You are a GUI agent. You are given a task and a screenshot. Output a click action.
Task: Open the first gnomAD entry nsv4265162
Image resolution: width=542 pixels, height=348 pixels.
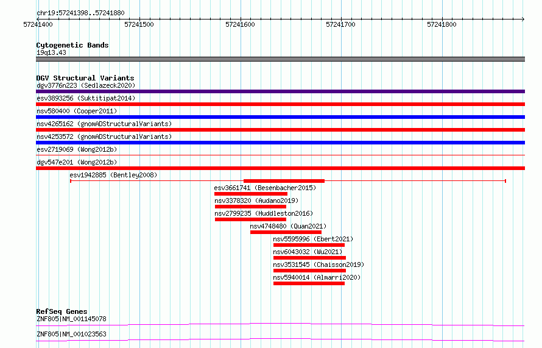104,124
